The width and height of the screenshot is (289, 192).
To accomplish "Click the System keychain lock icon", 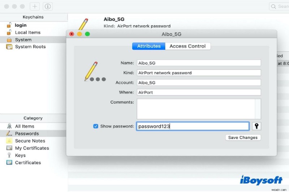I will click(x=9, y=40).
